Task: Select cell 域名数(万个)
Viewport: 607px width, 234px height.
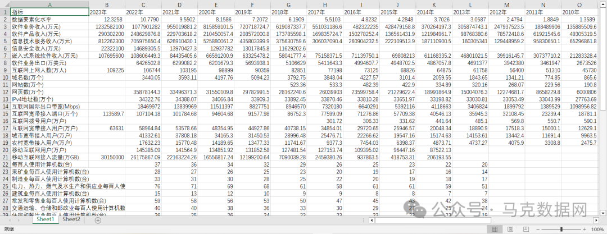Action: 49,77
